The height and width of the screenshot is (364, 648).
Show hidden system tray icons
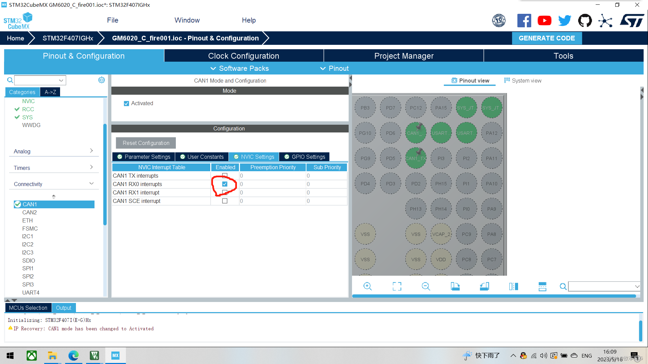[513, 356]
